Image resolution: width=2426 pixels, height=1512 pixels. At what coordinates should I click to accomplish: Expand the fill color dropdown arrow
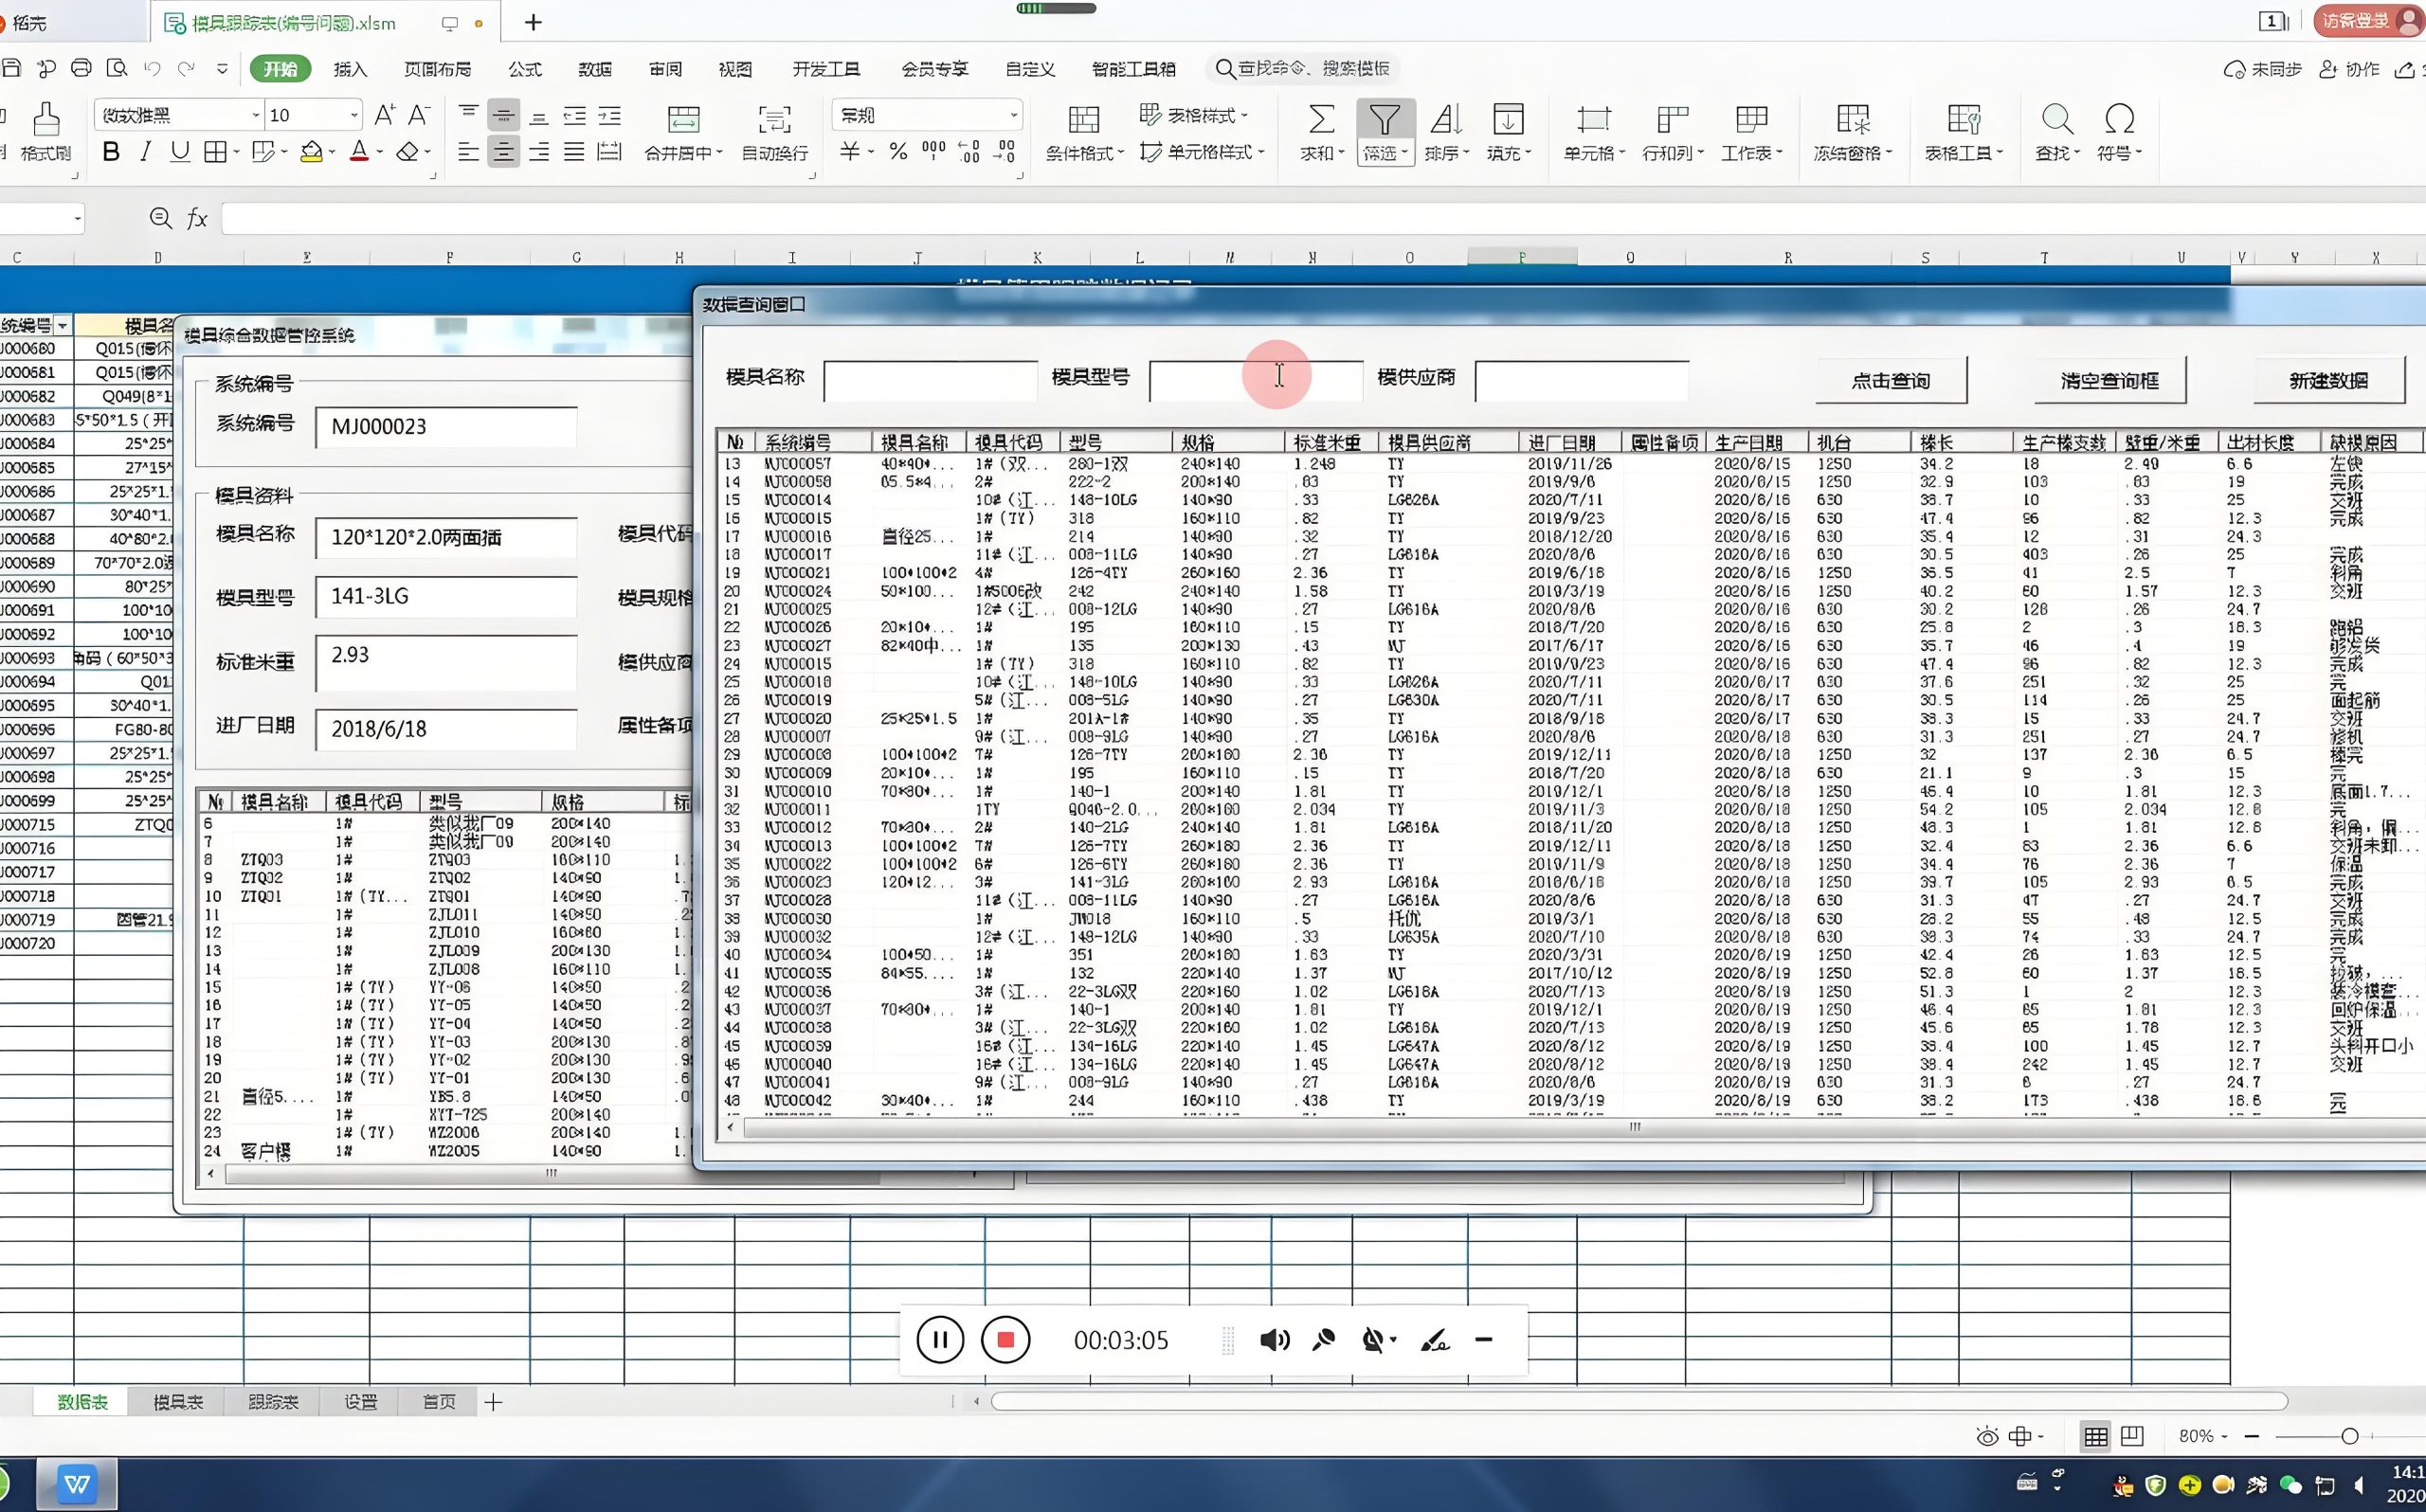(331, 153)
